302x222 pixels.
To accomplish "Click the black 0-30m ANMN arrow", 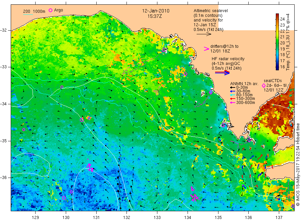I will (x=233, y=88).
